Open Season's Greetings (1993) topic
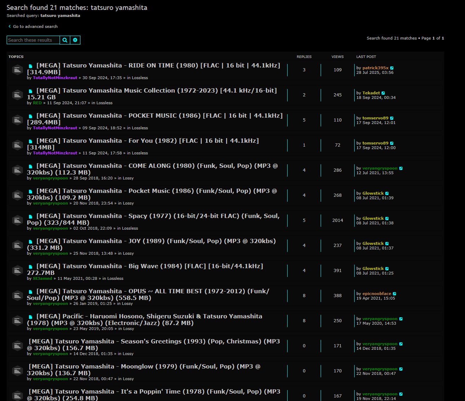This screenshot has width=465, height=401. [153, 345]
